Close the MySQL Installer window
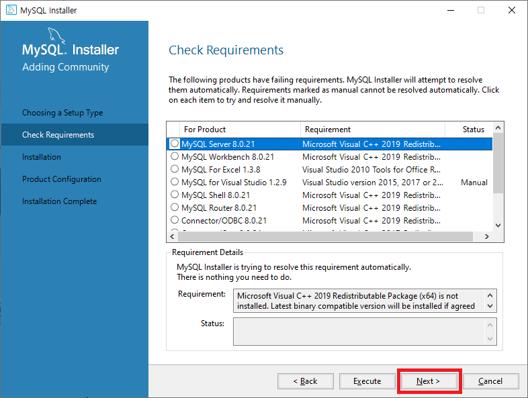This screenshot has height=398, width=528. (x=512, y=10)
